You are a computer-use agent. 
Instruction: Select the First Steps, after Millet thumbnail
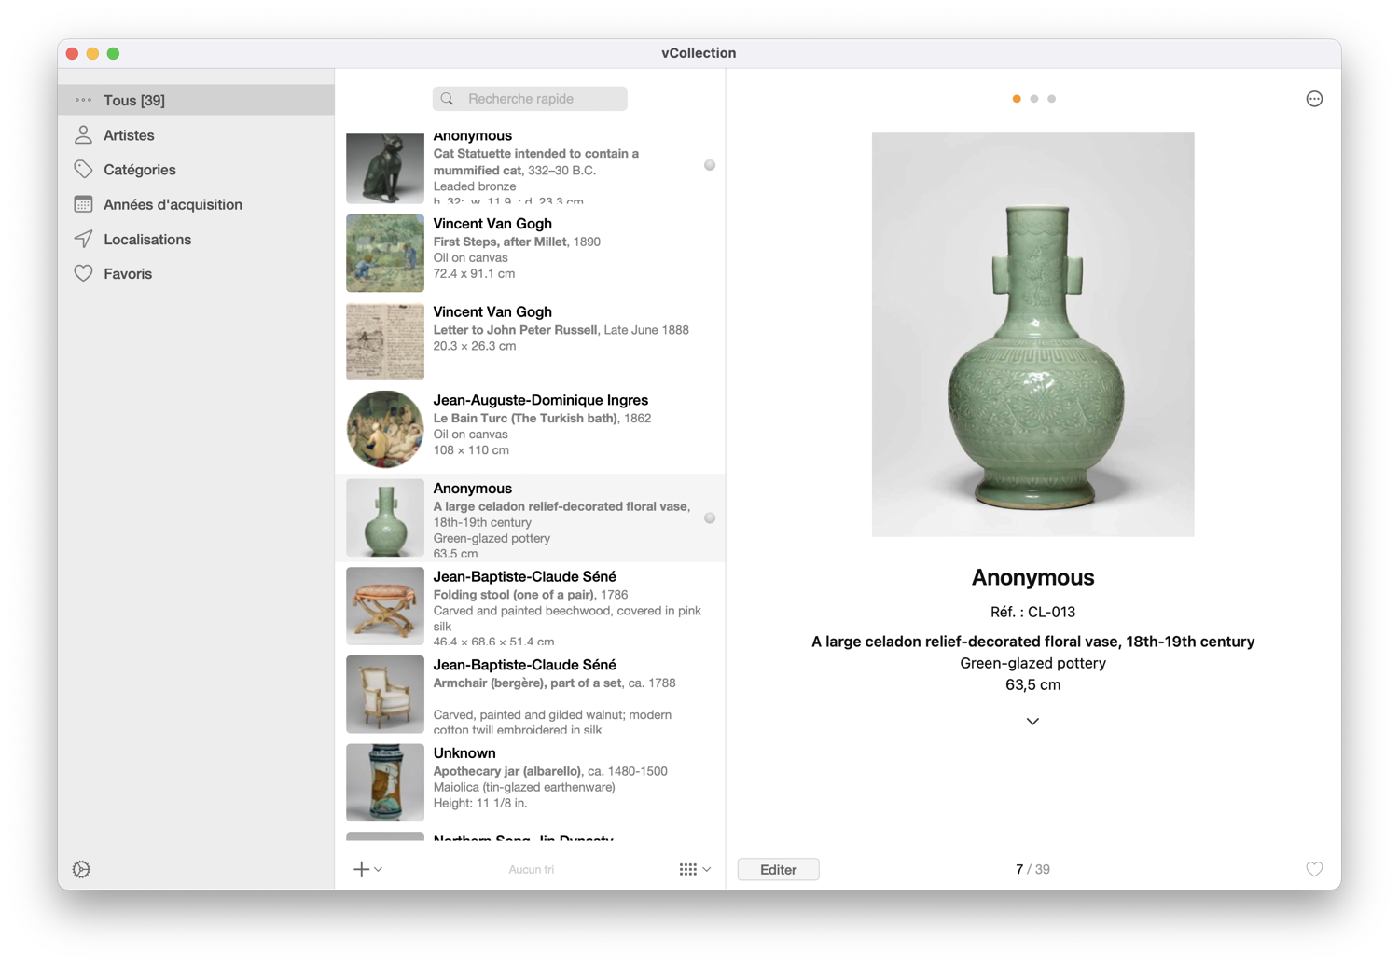pos(385,253)
